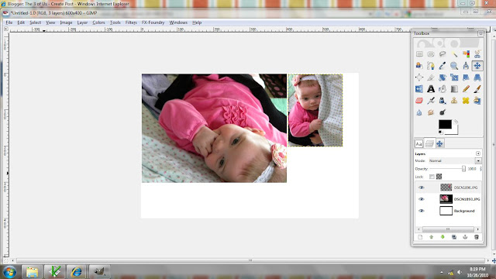Select the Paintbrush tool
This screenshot has height=279, width=496.
coord(477,89)
